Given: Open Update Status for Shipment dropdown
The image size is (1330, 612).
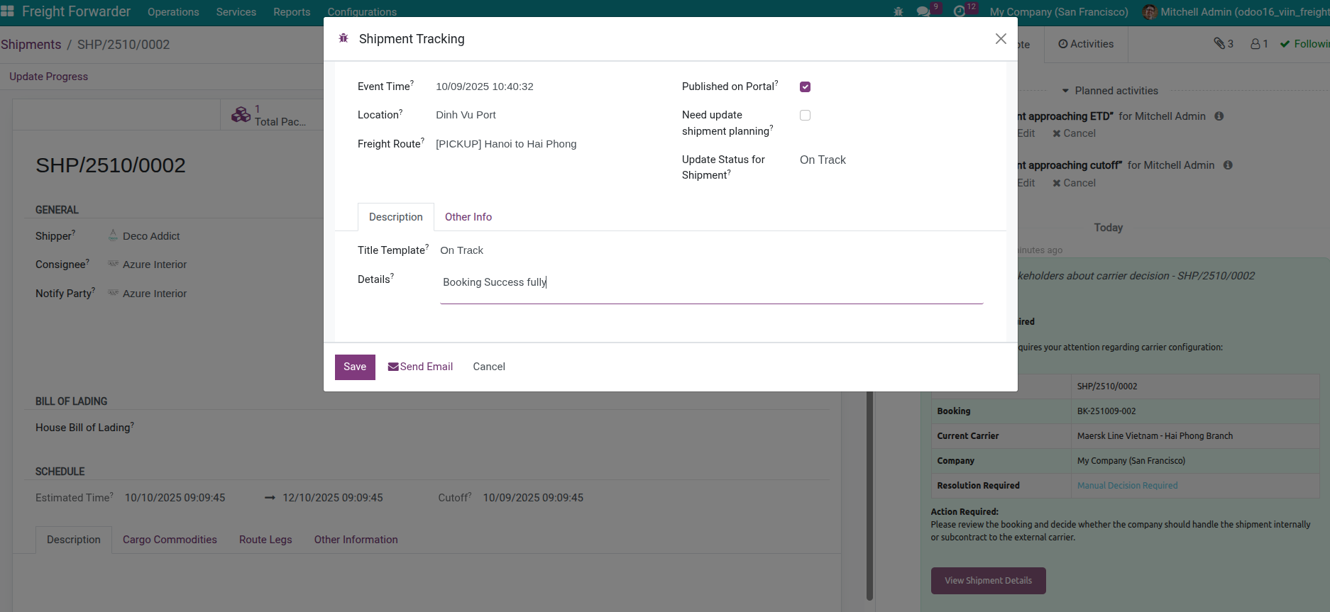Looking at the screenshot, I should [887, 160].
